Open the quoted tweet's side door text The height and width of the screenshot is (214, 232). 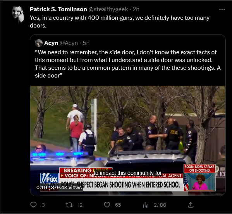pos(128,64)
